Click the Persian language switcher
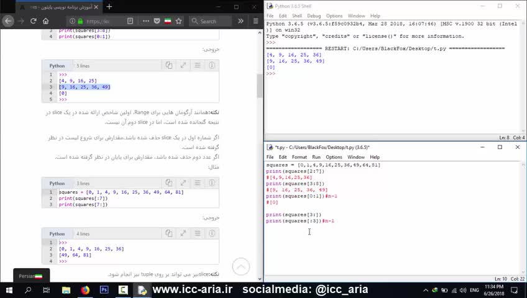 [31, 276]
